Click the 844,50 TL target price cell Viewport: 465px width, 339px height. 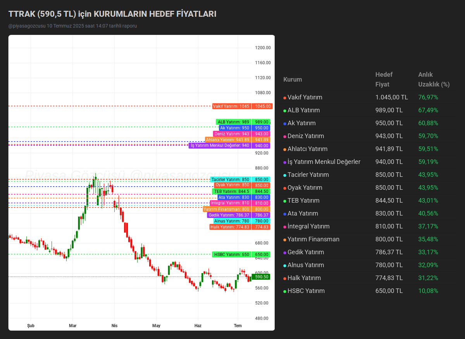pyautogui.click(x=389, y=201)
